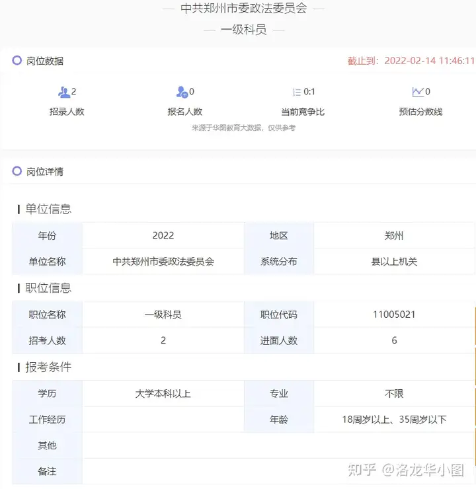Screen dimensions: 476x489
Task: Click the 18周岁以上、35周岁以下 value
Action: click(x=394, y=420)
